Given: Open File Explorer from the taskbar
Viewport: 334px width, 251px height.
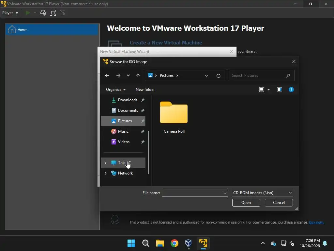Looking at the screenshot, I should (x=160, y=243).
